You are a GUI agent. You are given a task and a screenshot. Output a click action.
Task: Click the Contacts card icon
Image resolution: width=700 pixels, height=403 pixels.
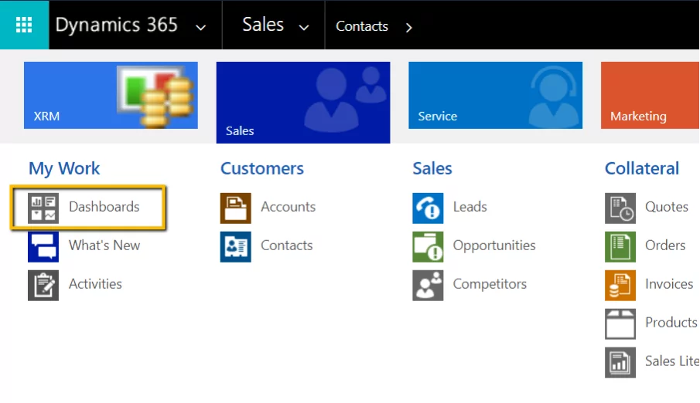(x=236, y=246)
